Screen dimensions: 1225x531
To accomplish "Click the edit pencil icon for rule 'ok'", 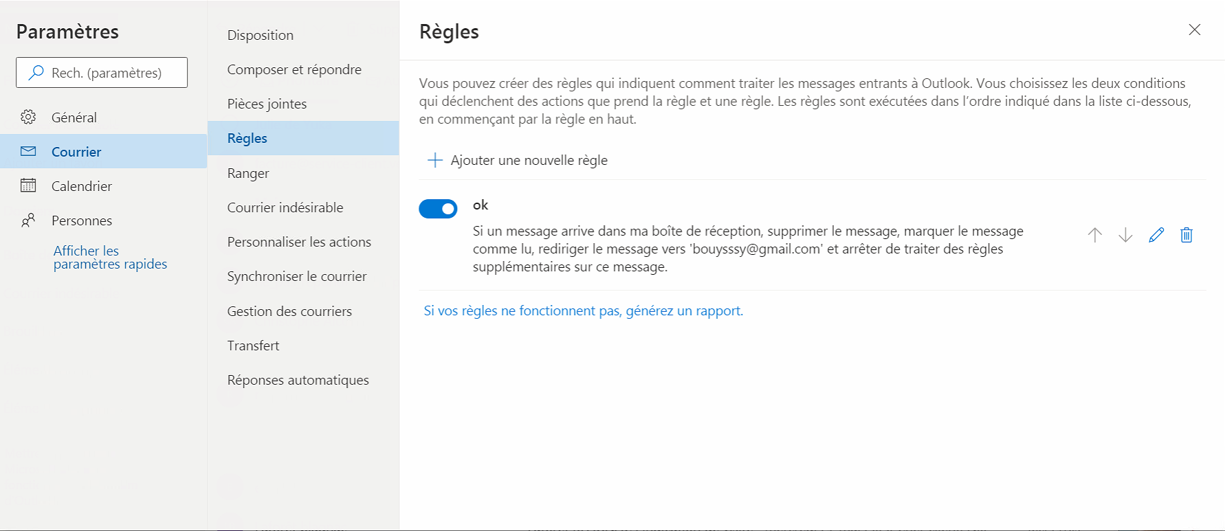I will 1156,235.
